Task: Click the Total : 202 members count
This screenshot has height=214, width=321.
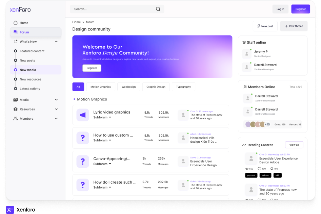Action: [x=296, y=87]
